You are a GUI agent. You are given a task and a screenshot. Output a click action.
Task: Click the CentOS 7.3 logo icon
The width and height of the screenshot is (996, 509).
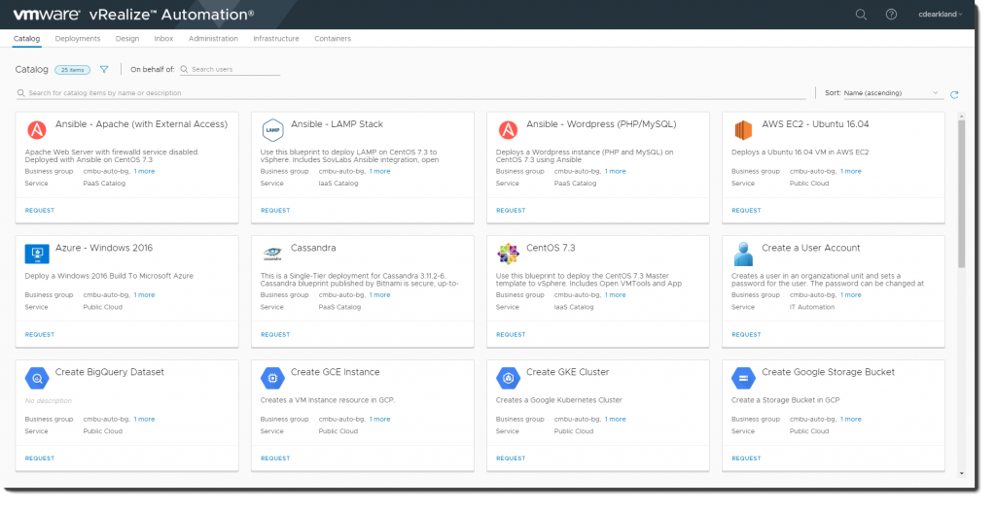508,254
